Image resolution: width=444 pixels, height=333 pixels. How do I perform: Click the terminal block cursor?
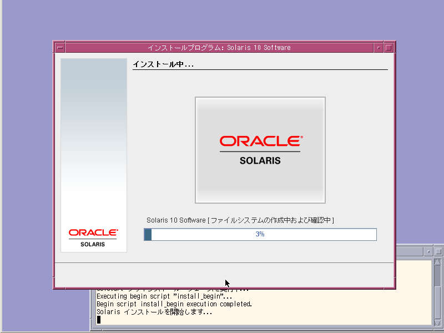(x=99, y=320)
